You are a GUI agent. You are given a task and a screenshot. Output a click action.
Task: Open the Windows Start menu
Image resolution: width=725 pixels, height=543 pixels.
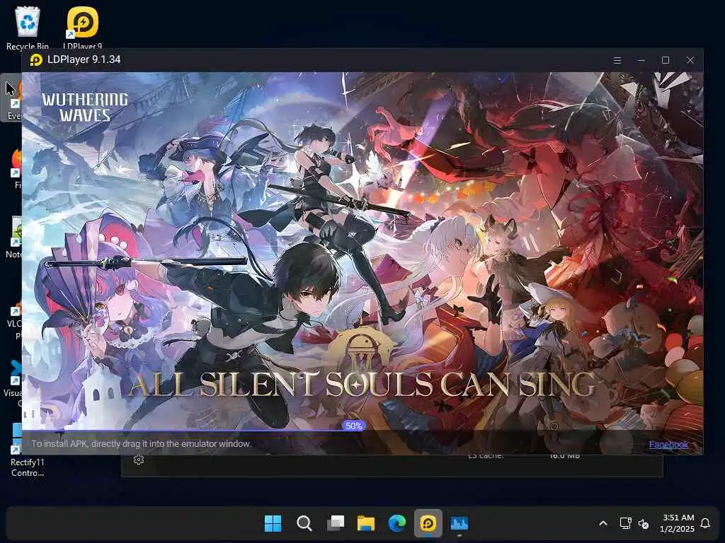pyautogui.click(x=273, y=523)
